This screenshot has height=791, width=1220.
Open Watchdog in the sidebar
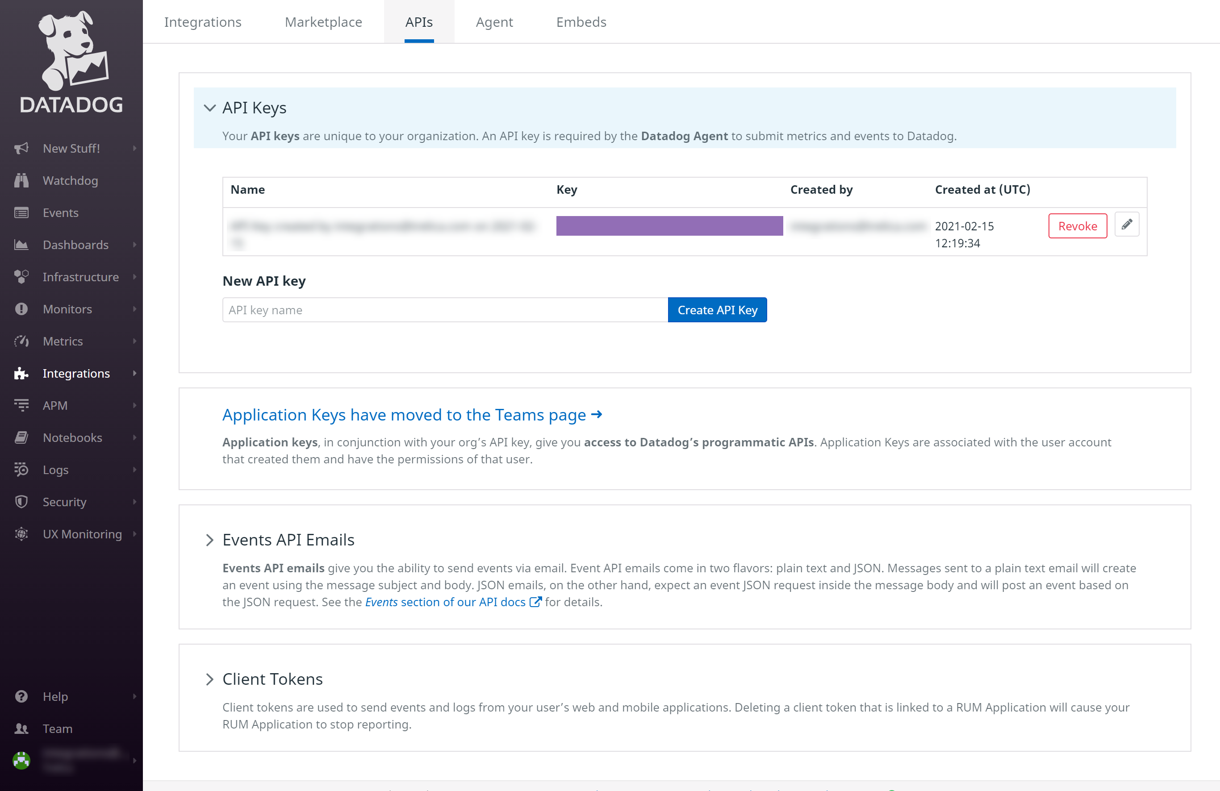click(x=71, y=180)
